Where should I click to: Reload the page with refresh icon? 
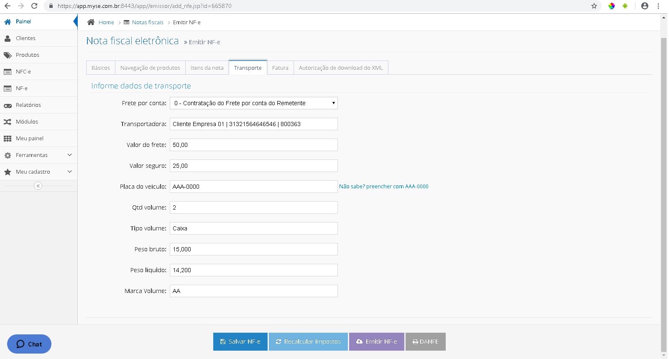click(34, 6)
